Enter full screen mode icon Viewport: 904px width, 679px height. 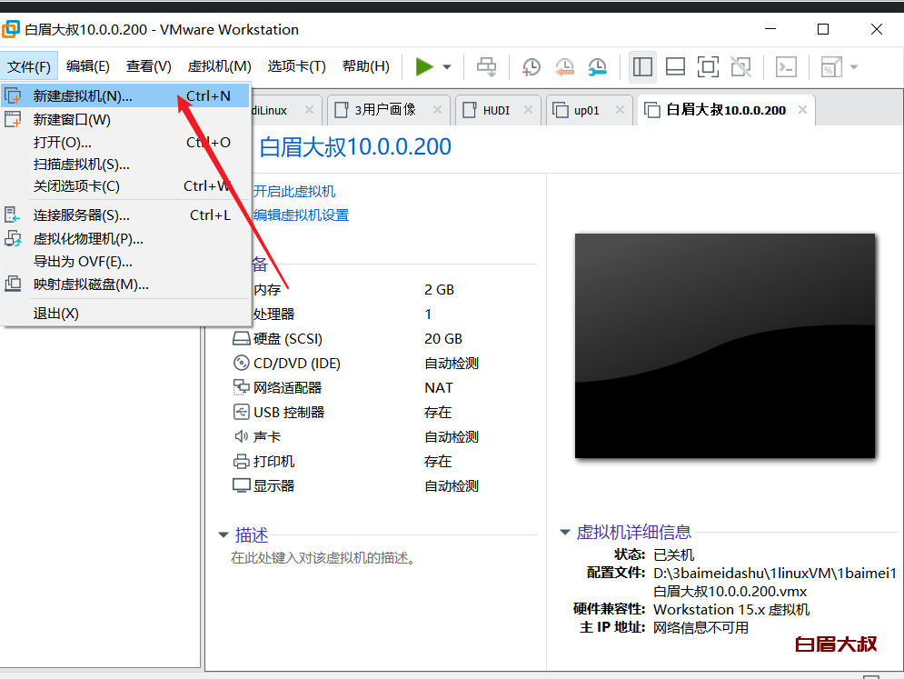point(708,67)
